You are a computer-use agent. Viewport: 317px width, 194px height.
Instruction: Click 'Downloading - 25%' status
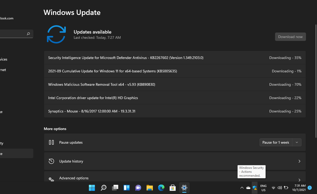point(285,111)
